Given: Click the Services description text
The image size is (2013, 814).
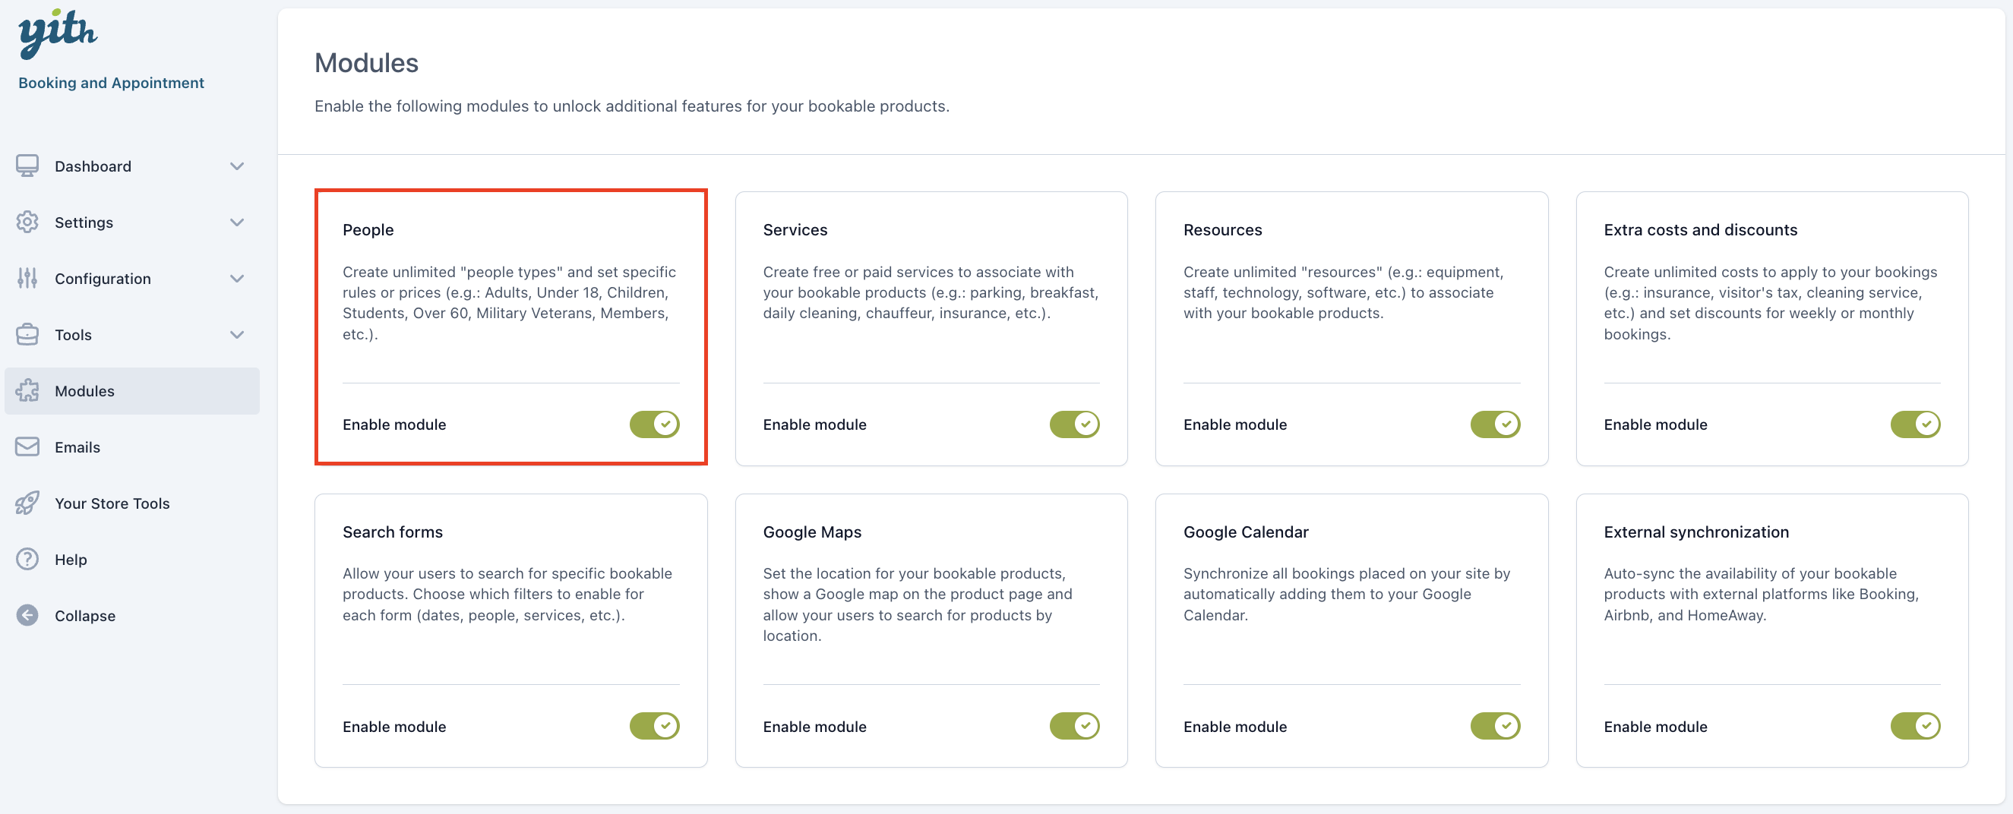Looking at the screenshot, I should (x=931, y=293).
